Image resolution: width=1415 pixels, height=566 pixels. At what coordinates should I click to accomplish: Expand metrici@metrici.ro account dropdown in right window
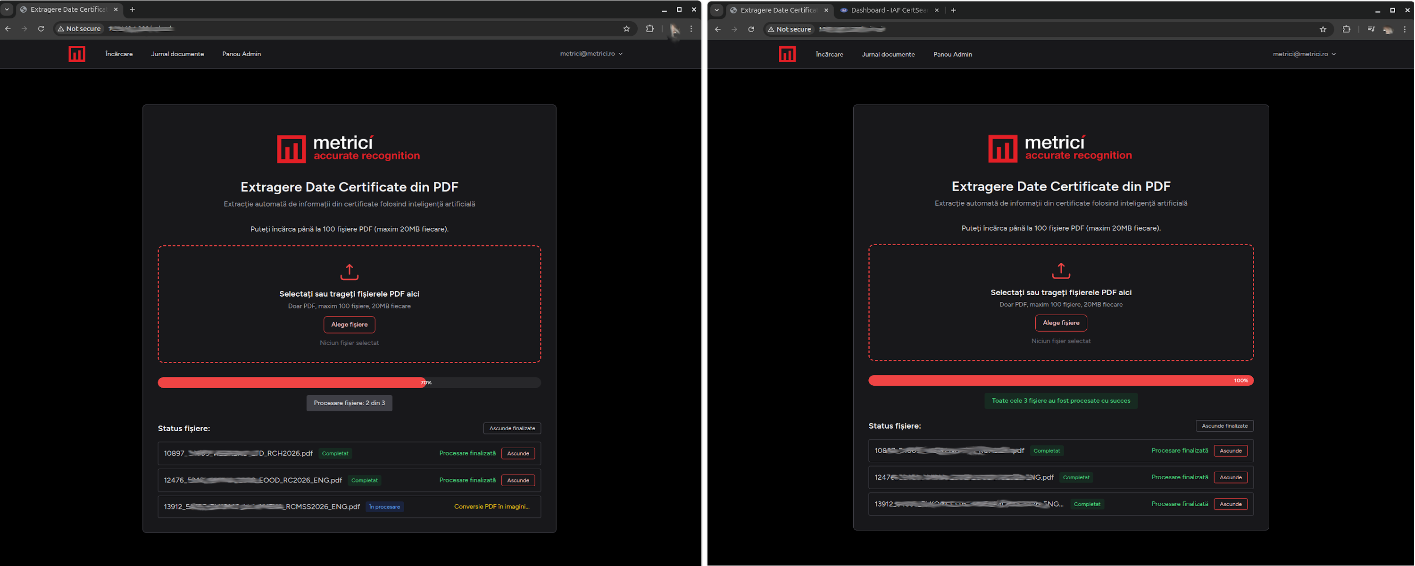[x=1304, y=54]
